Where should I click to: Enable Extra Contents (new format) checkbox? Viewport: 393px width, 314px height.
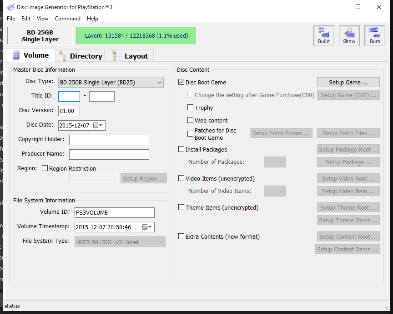(x=181, y=236)
